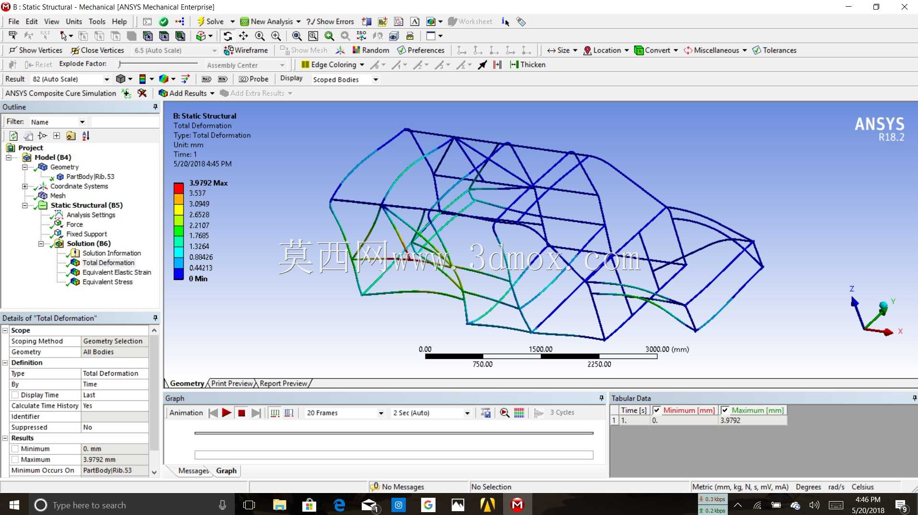This screenshot has width=918, height=515.
Task: Expand the Coordinate Systems tree node
Action: coord(24,186)
